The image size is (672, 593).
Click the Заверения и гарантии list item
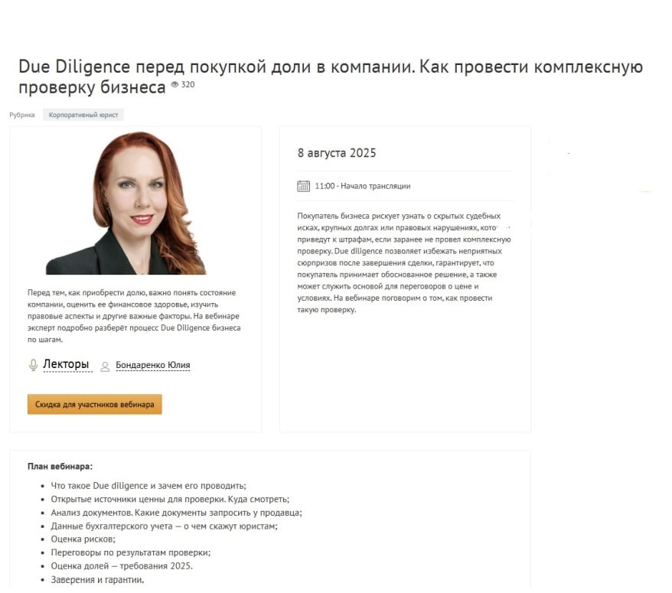point(97,580)
